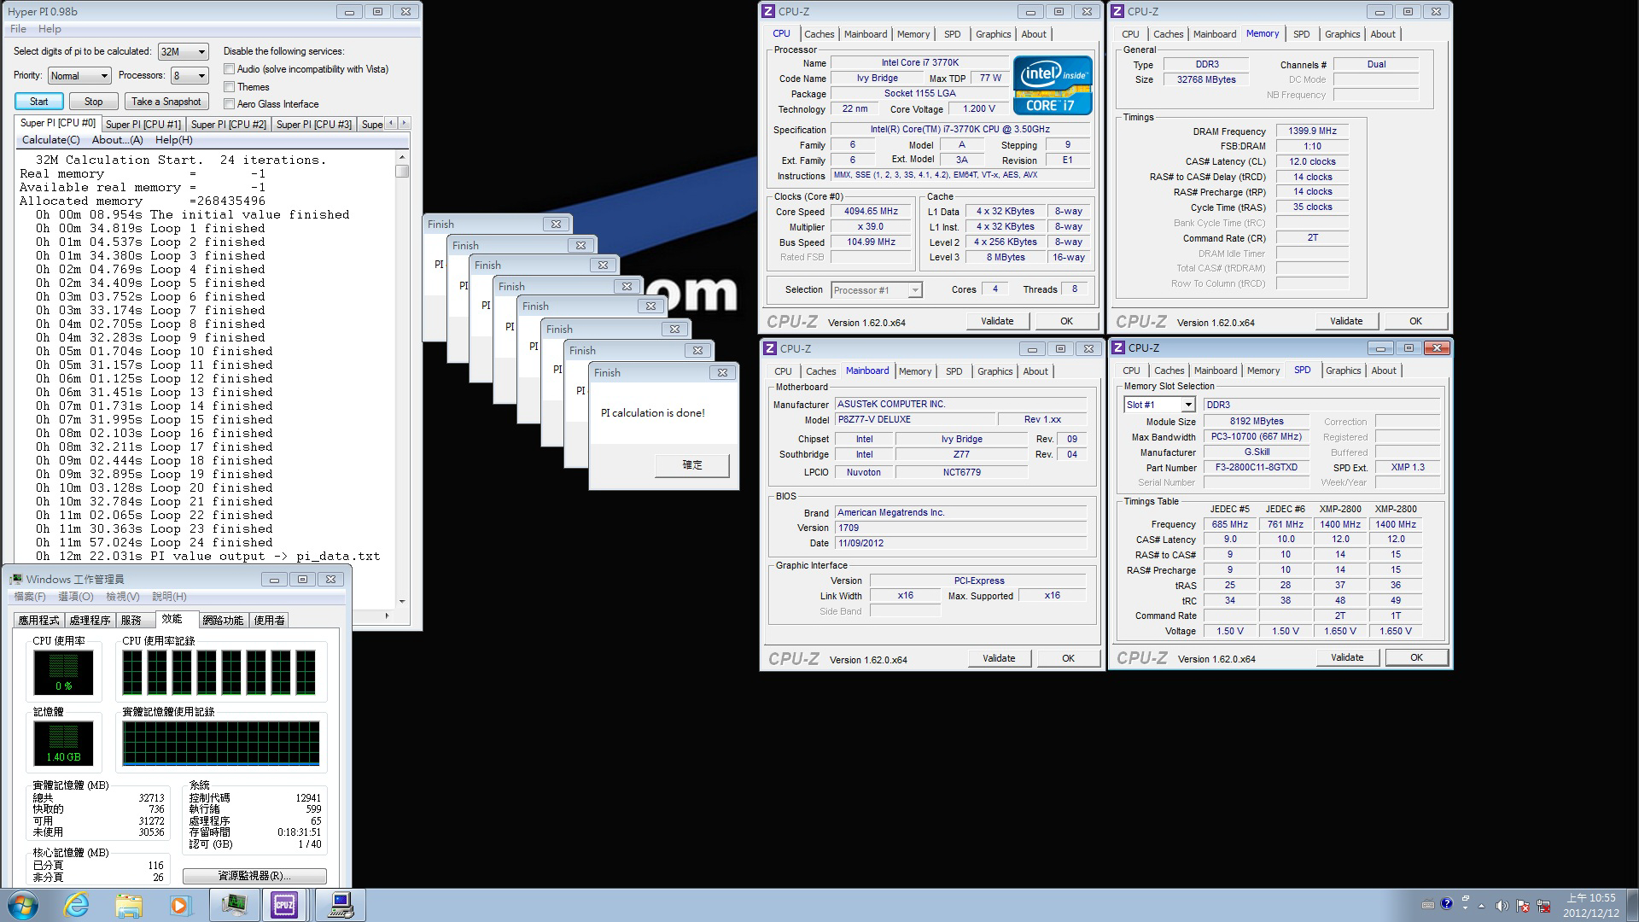Open Windows Media Player taskbar icon
This screenshot has height=922, width=1639.
pyautogui.click(x=180, y=905)
